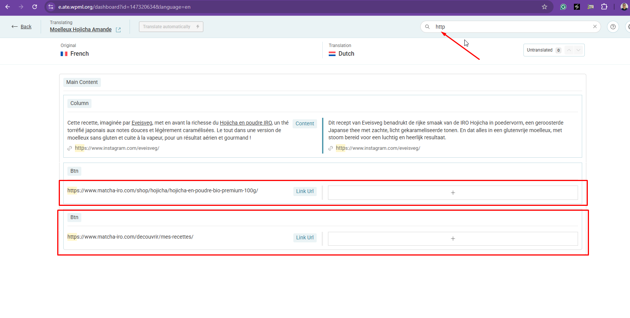The width and height of the screenshot is (630, 318).
Task: Click the Dutch translation language label
Action: (x=346, y=54)
